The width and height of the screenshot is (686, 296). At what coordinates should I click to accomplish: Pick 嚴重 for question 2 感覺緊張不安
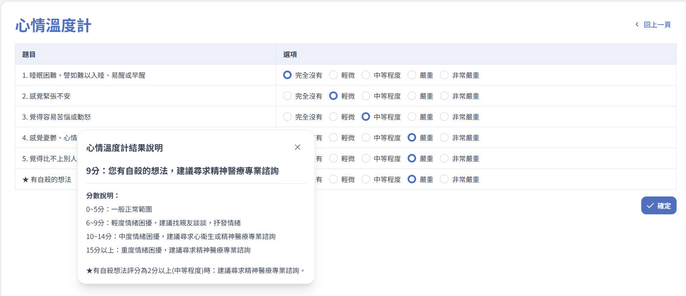click(x=412, y=96)
